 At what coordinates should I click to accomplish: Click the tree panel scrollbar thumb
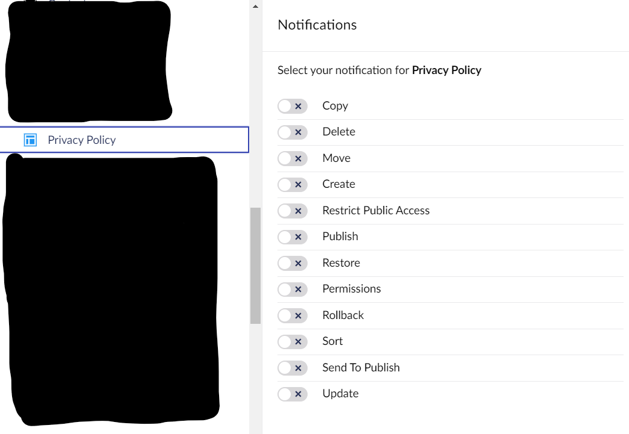(x=255, y=265)
